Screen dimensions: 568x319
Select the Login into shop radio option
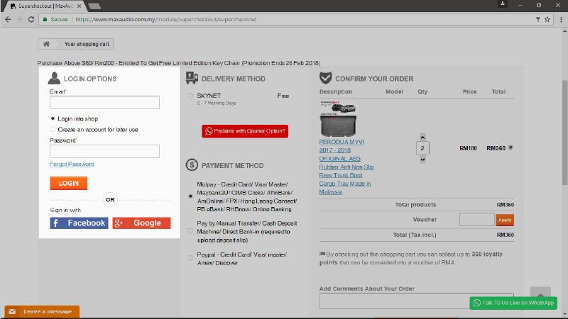pyautogui.click(x=53, y=118)
